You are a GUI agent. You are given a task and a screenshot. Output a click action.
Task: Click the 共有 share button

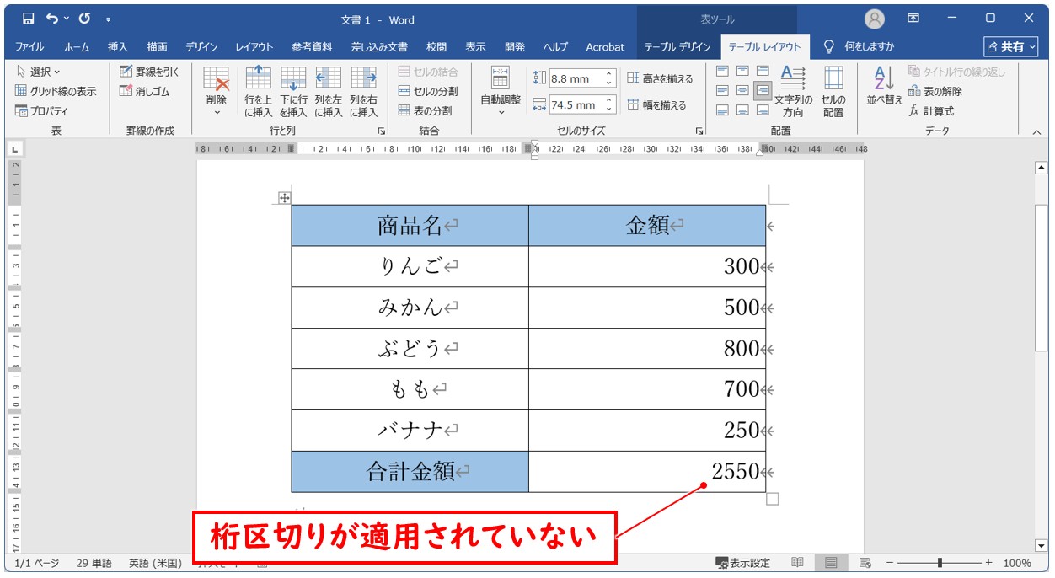coord(1012,47)
